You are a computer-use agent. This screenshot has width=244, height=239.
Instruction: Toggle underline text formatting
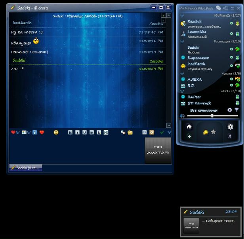pyautogui.click(x=84, y=132)
